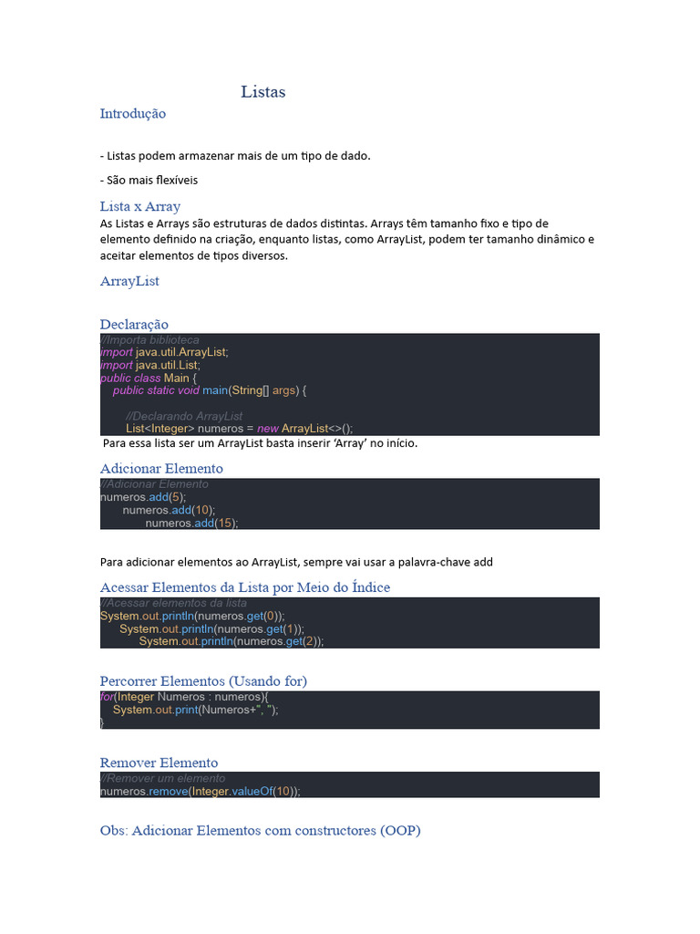Image resolution: width=700 pixels, height=934 pixels.
Task: Click the "Percorrer Elementos (Usando for)" heading
Action: point(203,681)
